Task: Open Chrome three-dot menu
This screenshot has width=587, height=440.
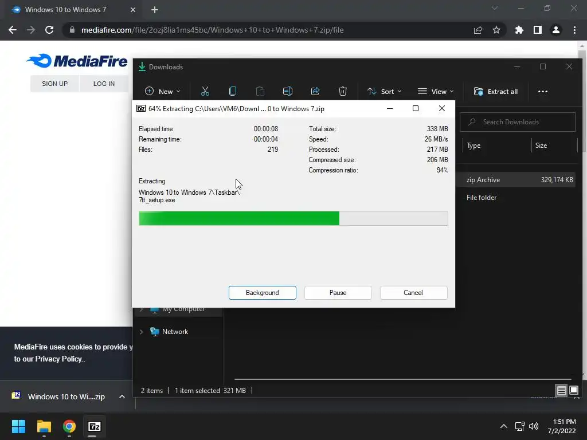Action: (574, 30)
